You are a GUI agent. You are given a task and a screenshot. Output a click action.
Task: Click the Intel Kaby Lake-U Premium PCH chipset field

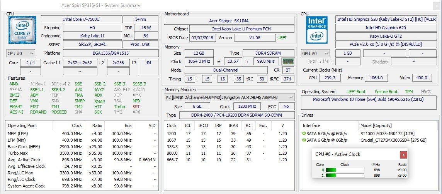click(241, 29)
